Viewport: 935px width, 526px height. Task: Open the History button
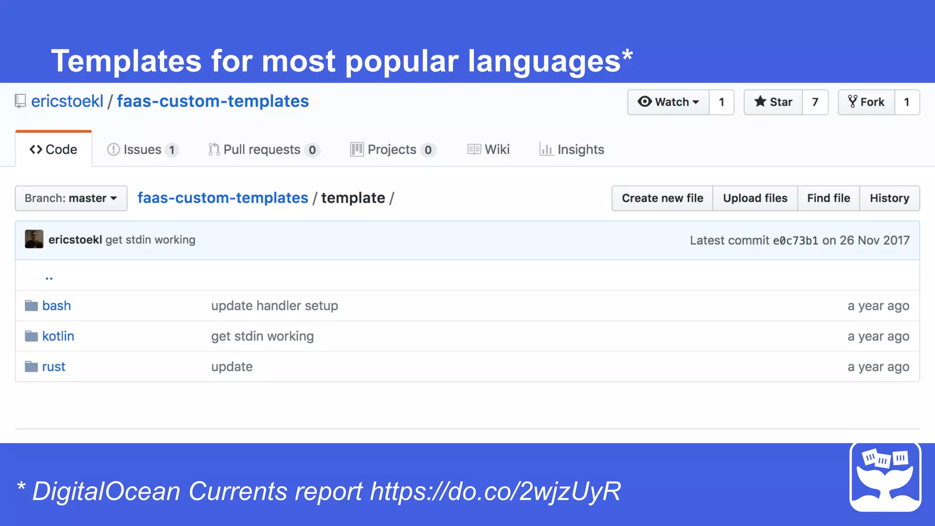pos(889,198)
